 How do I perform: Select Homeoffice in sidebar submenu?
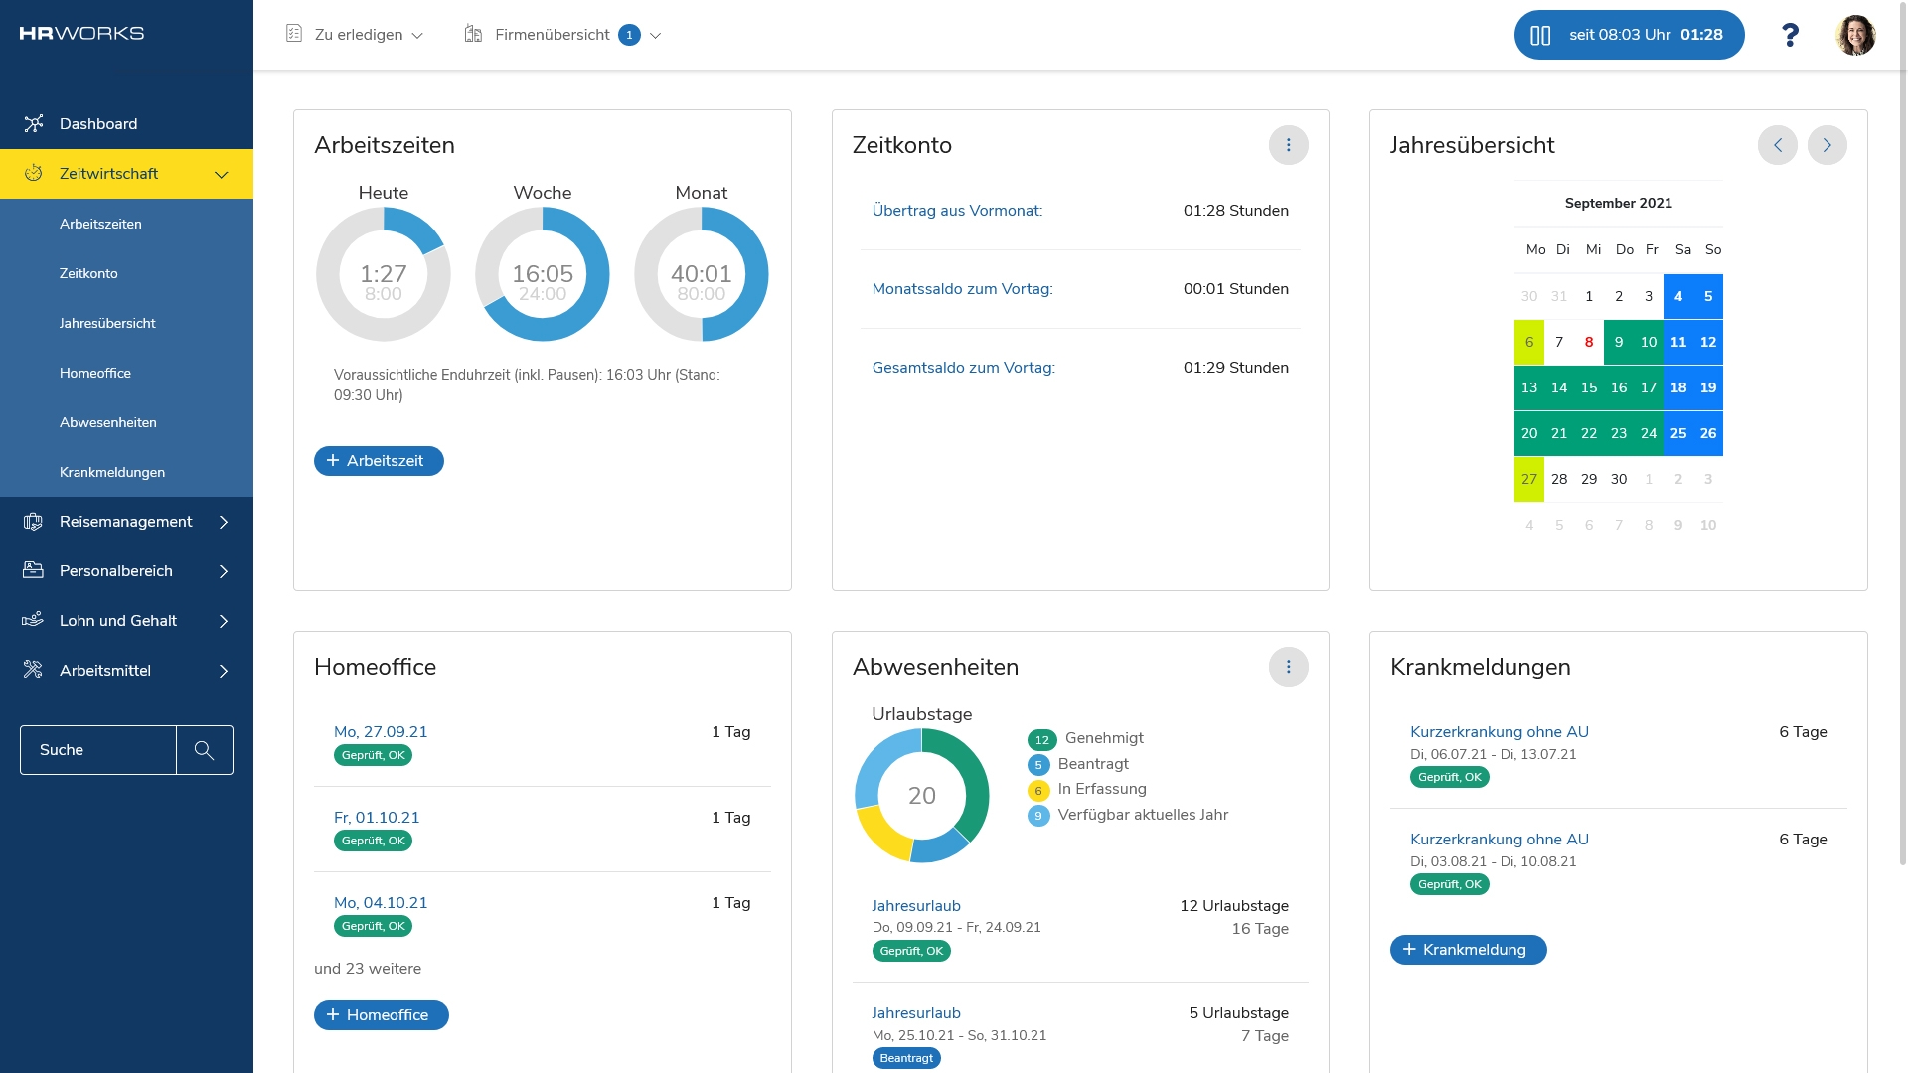[x=95, y=373]
